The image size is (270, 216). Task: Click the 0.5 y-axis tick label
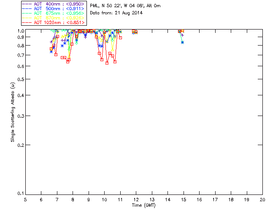tap(21, 79)
